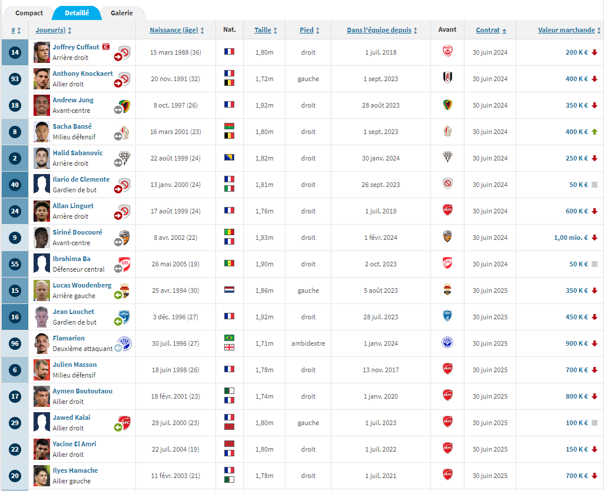Click jersey number 96 badge
Image resolution: width=604 pixels, height=491 pixels.
pyautogui.click(x=15, y=343)
